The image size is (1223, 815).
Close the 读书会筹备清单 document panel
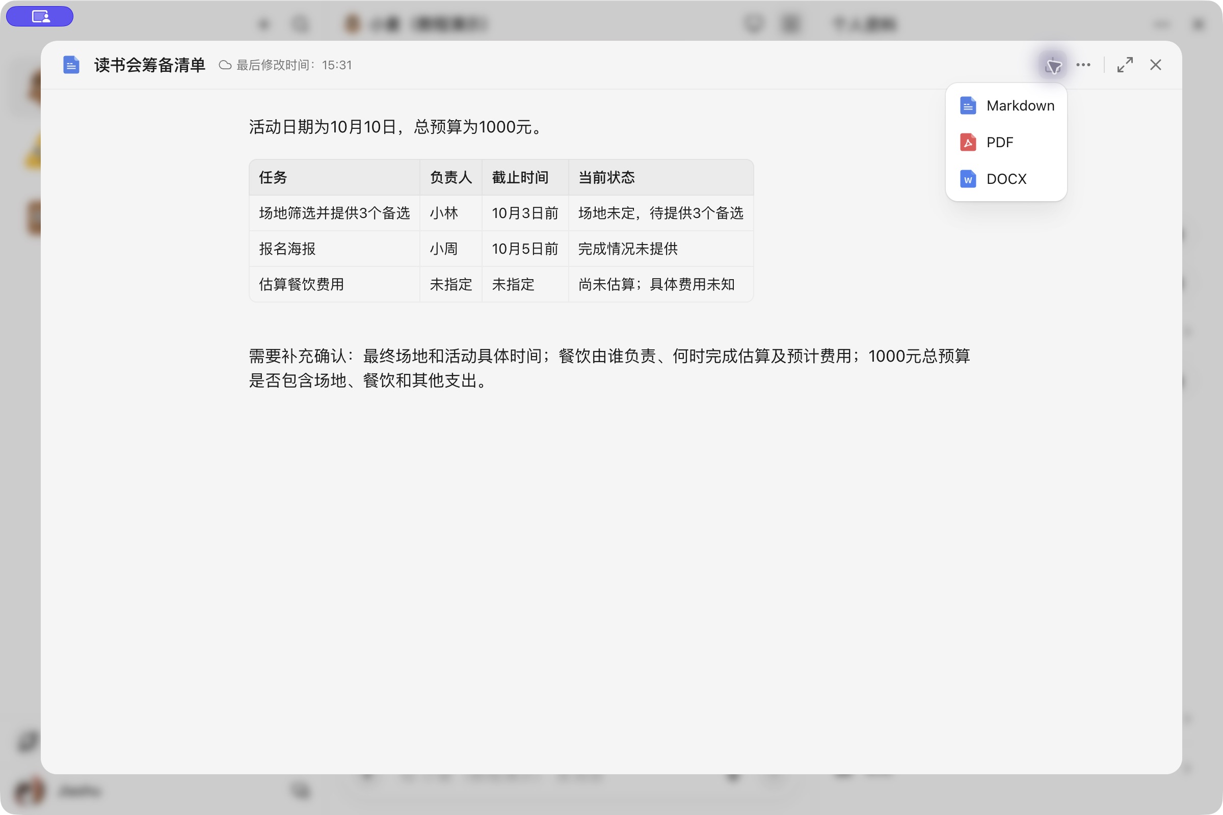1155,65
